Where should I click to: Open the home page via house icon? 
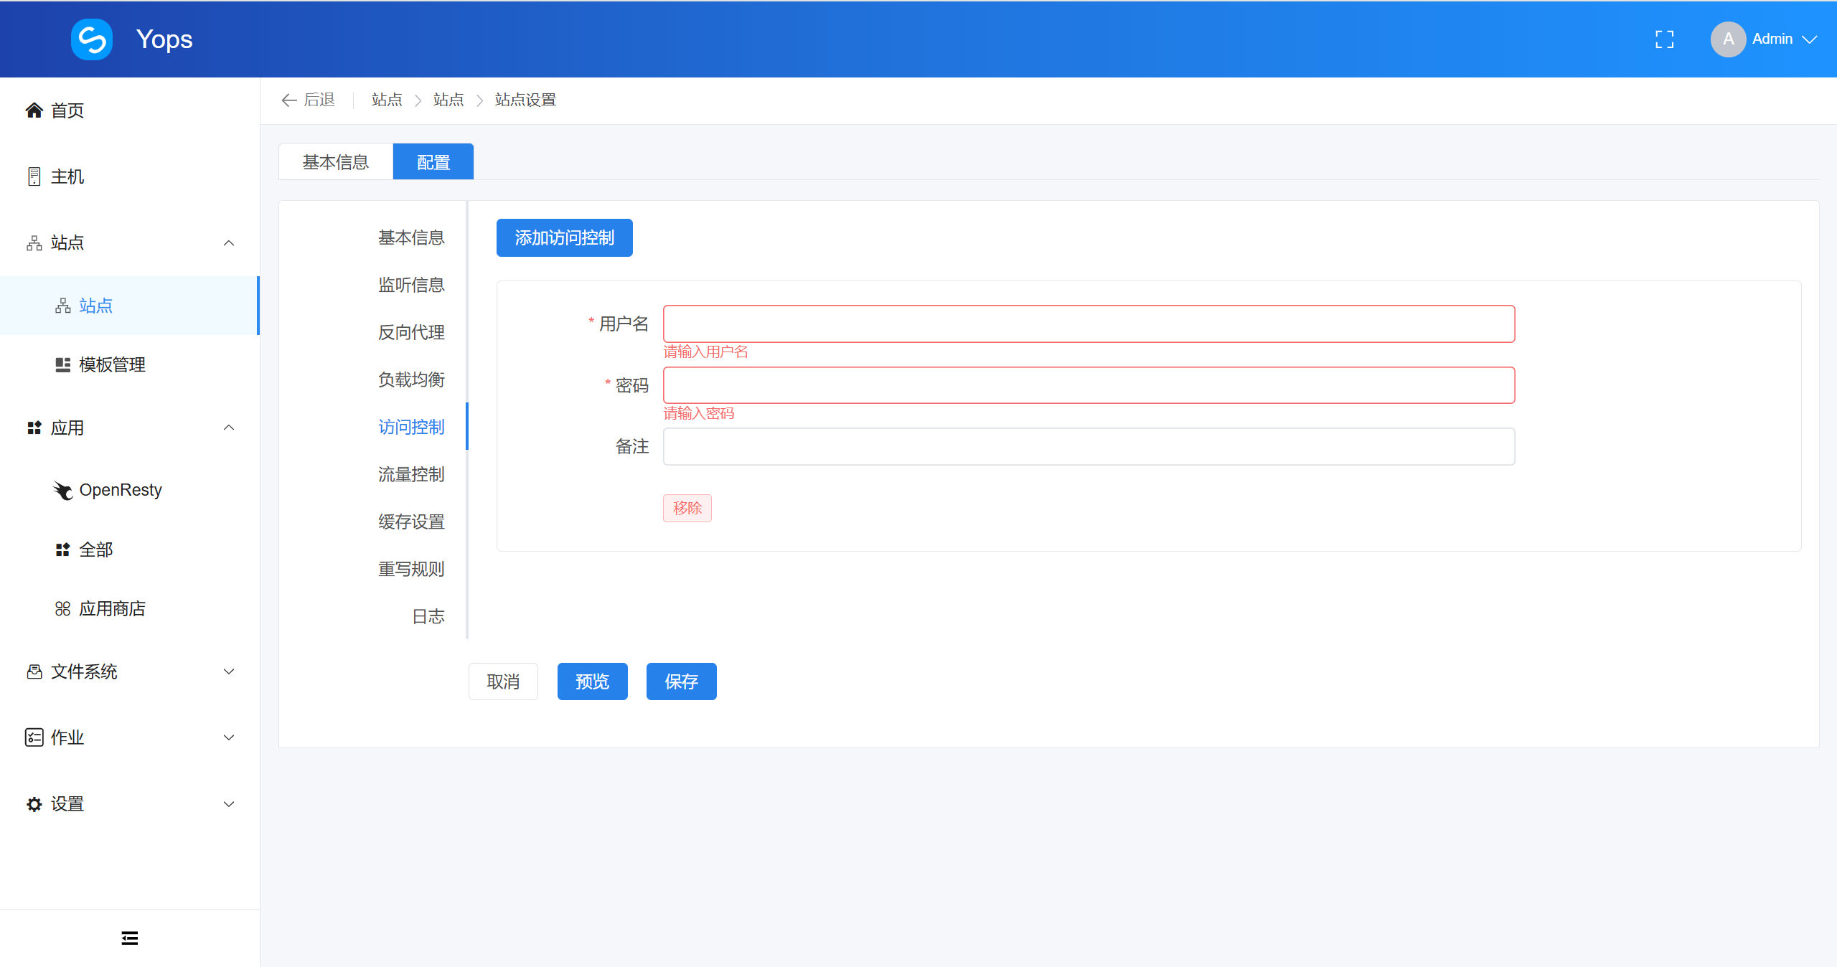34,110
